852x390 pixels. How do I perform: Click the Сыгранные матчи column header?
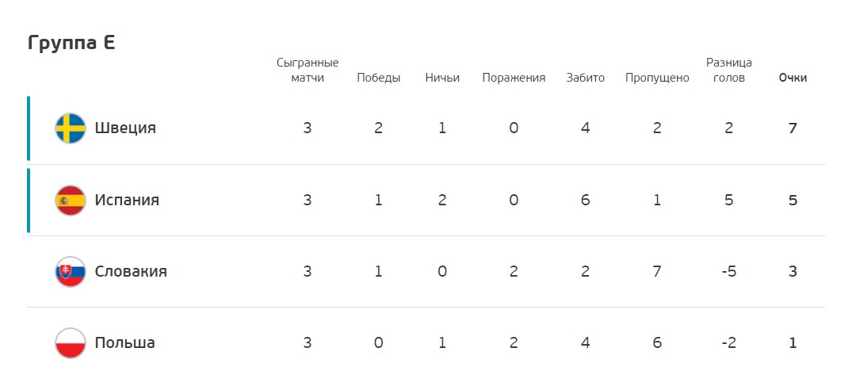pyautogui.click(x=308, y=71)
